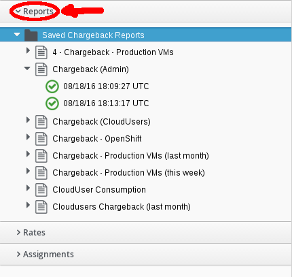Click document icon next to Chargeback - OpenShift

pyautogui.click(x=41, y=139)
